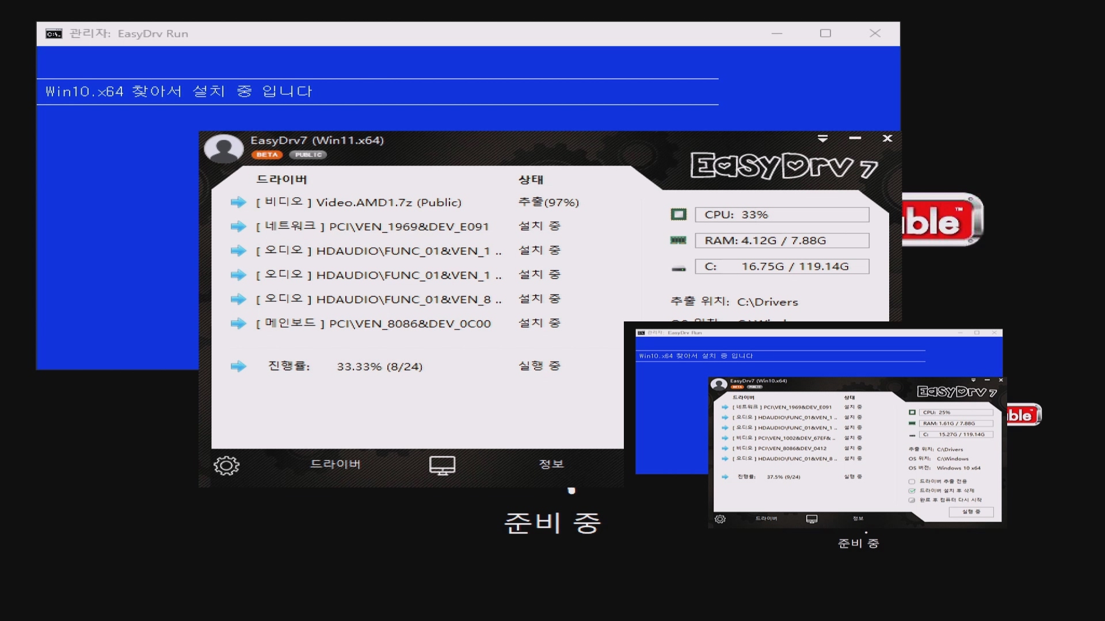
Task: Click arrow icon beside HDAUDIO\FUNC_01&VEN_8 in Win11.x64 list
Action: tap(238, 299)
